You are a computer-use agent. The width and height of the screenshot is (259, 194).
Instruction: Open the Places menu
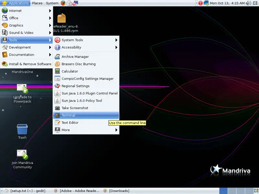click(x=37, y=3)
